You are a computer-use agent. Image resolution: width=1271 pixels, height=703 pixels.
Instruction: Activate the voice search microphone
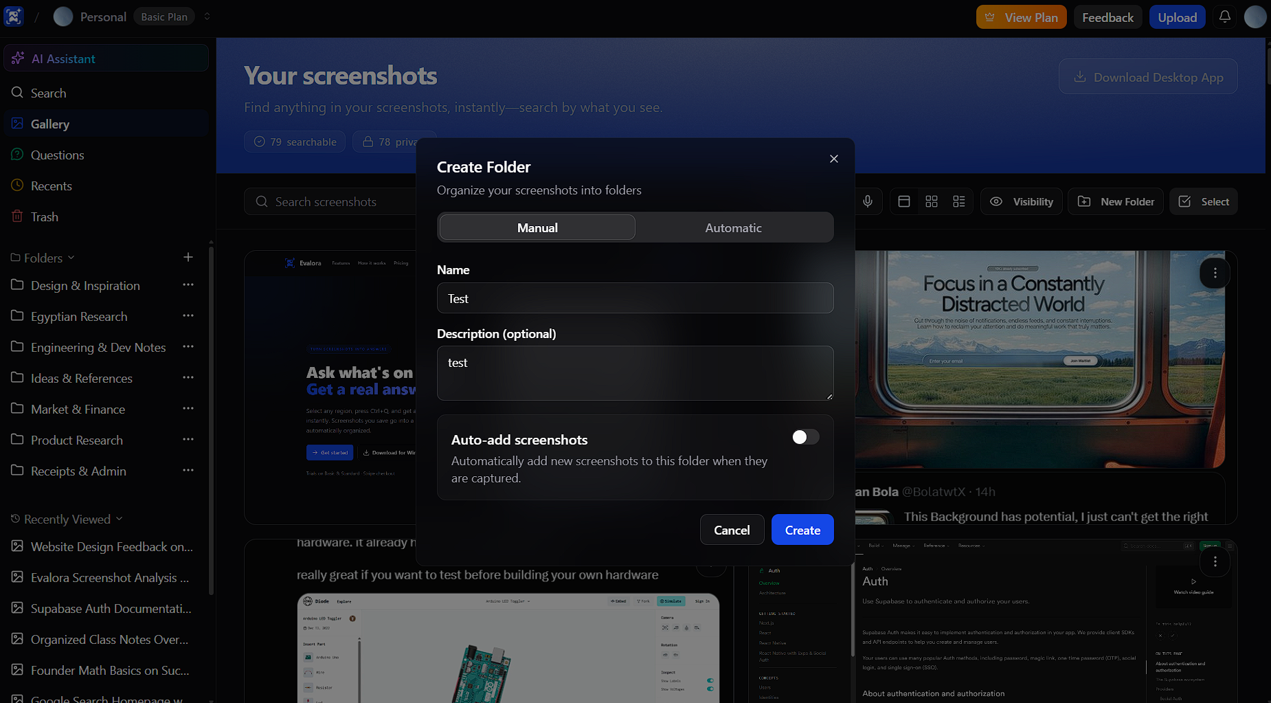[x=867, y=201]
